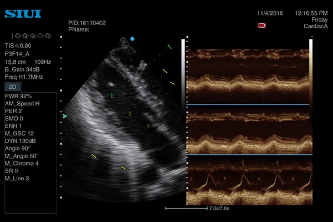The image size is (333, 222).
Task: Click the B_Gain 34dB readout
Action: pyautogui.click(x=22, y=69)
